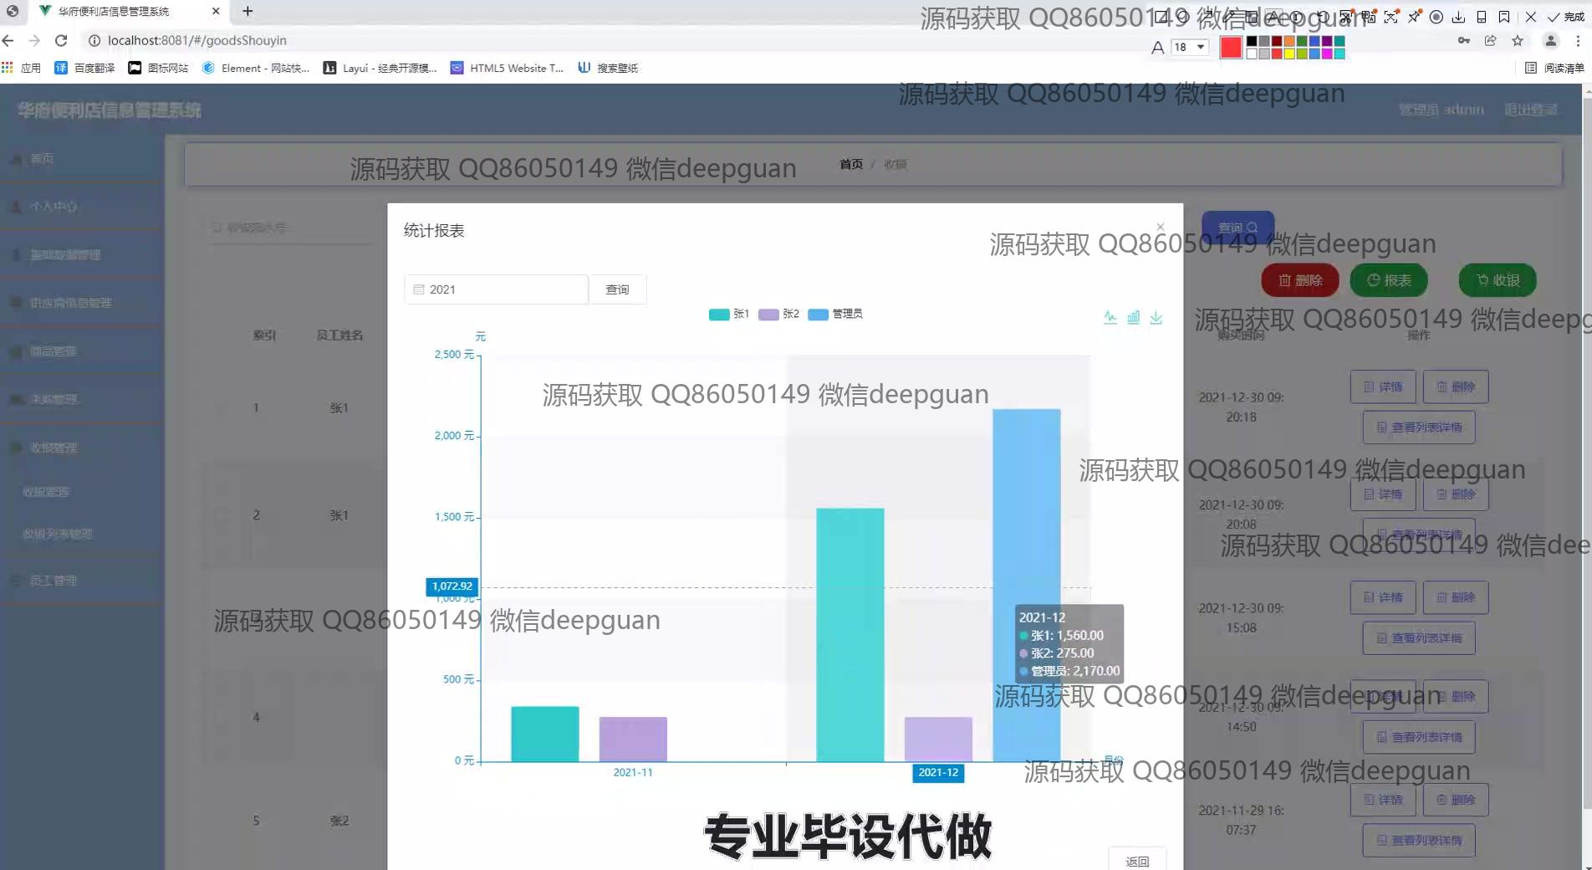Switch chart to line view icon
This screenshot has width=1592, height=870.
coord(1110,317)
